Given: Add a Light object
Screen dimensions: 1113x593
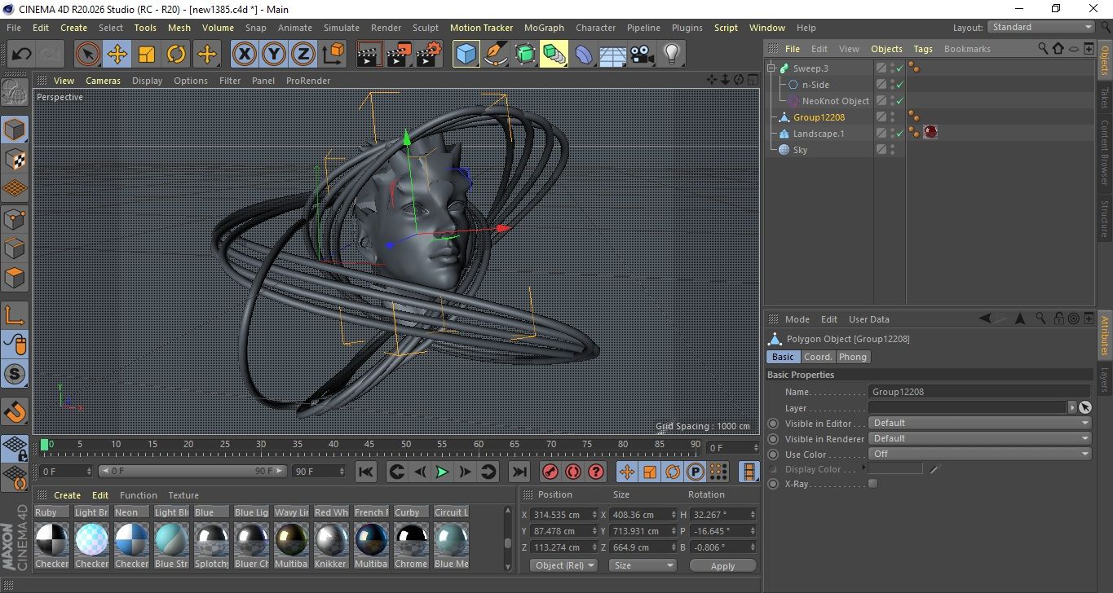Looking at the screenshot, I should [672, 55].
